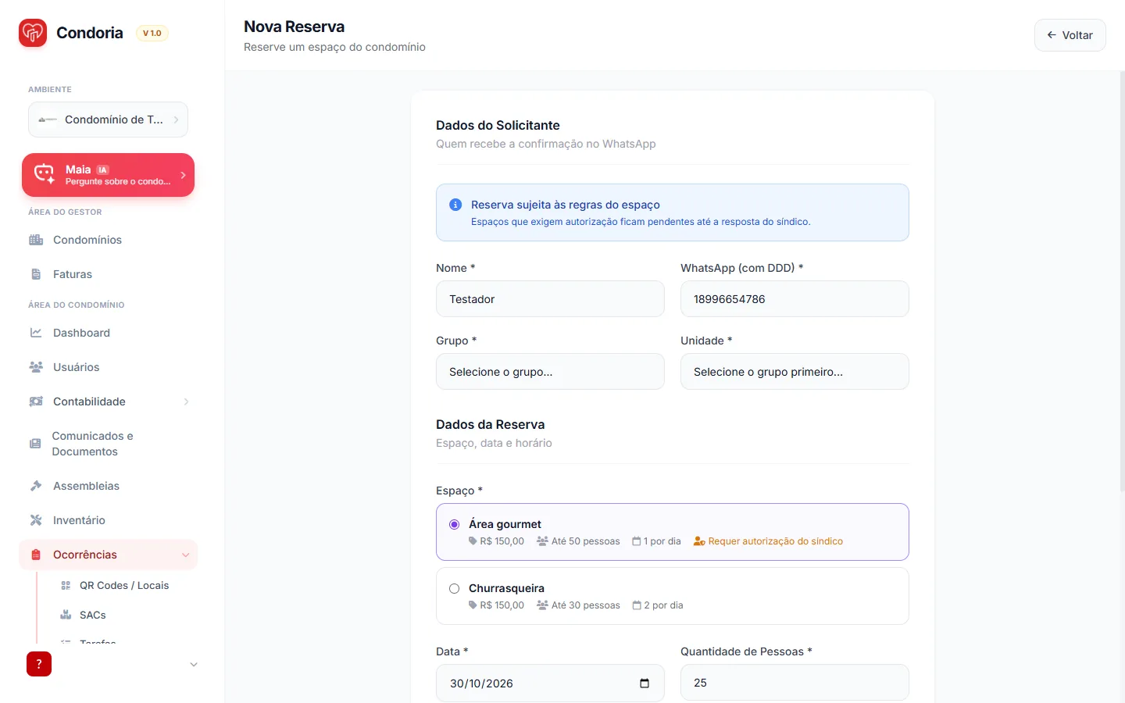The width and height of the screenshot is (1125, 703).
Task: Click the Assembleias gavel icon
Action: (x=36, y=486)
